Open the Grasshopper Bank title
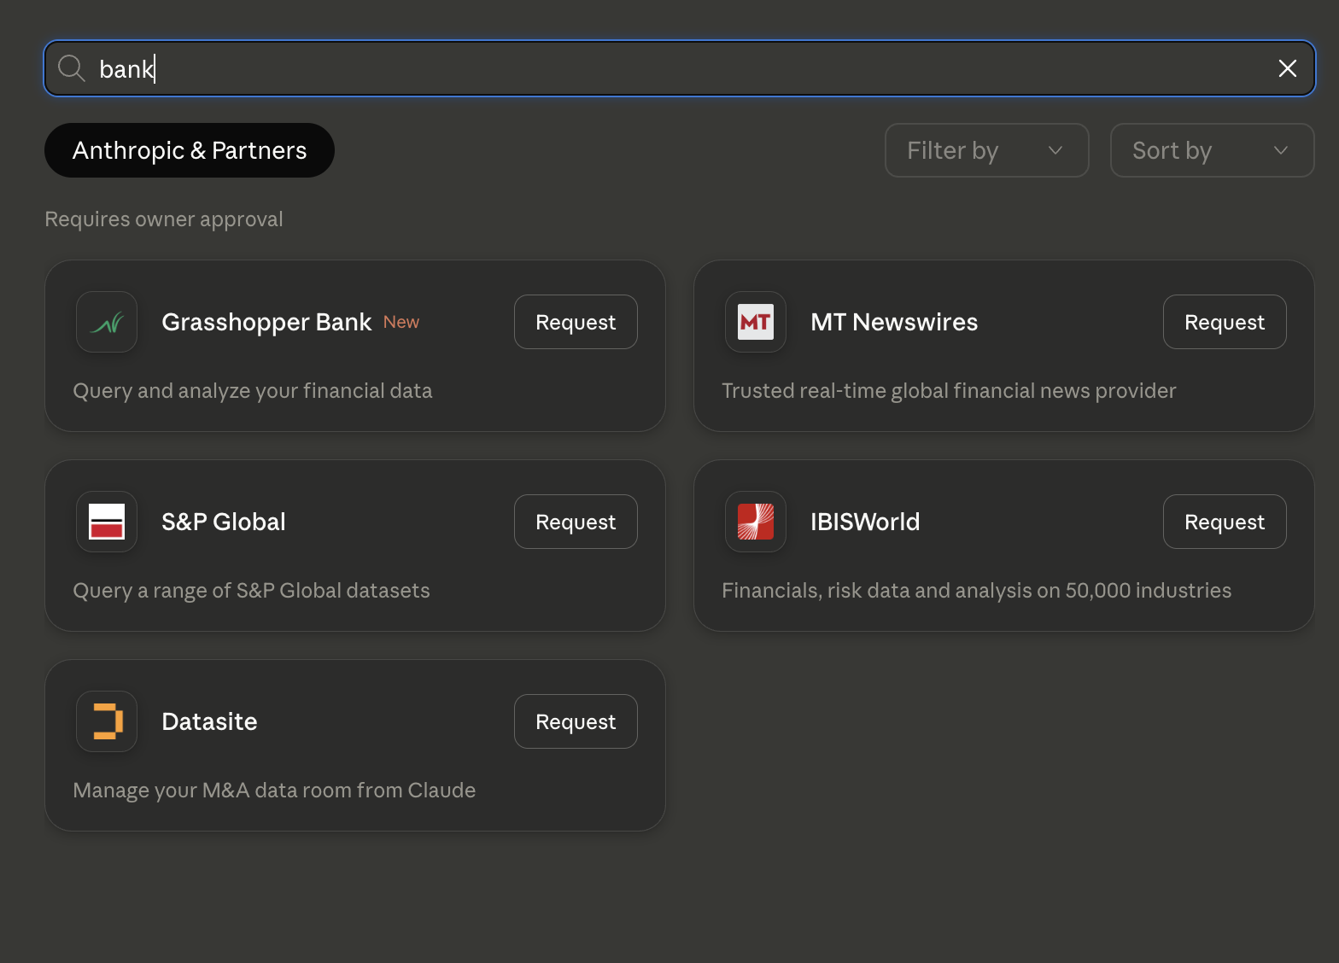This screenshot has height=963, width=1339. (x=266, y=322)
